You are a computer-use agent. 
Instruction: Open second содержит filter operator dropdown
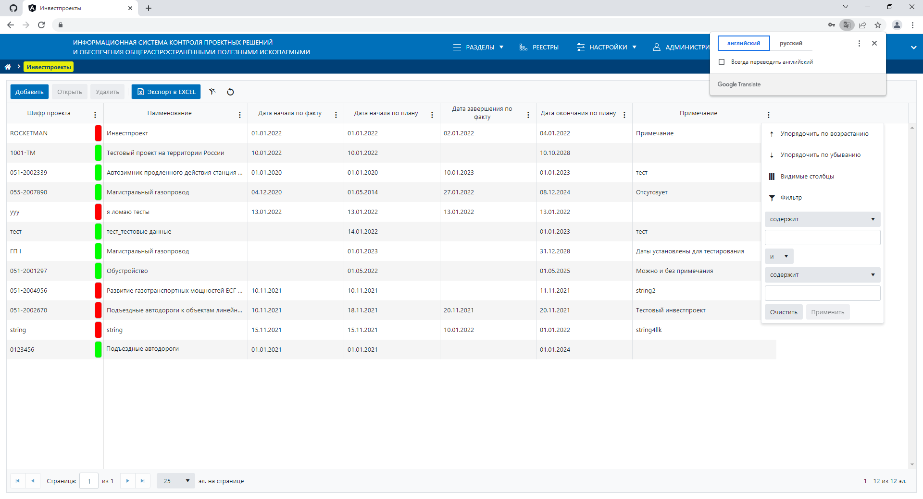pyautogui.click(x=823, y=275)
